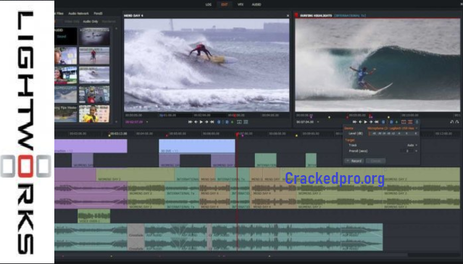Viewport: 463px width, 264px height.
Task: Mark out point in MENS DAY 4 viewer
Action: [x=227, y=122]
